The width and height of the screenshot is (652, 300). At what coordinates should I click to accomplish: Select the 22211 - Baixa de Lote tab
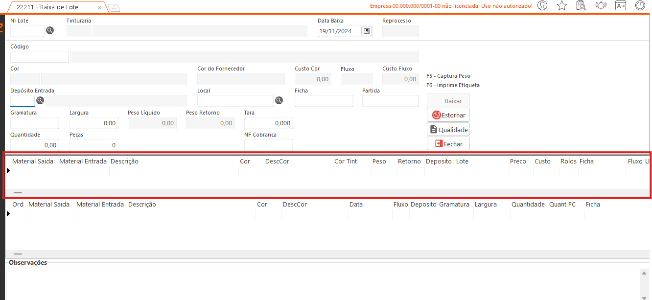[54, 7]
